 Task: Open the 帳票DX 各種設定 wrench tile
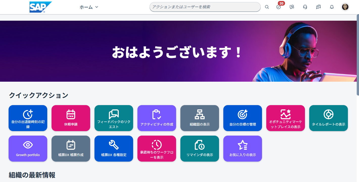pyautogui.click(x=114, y=148)
